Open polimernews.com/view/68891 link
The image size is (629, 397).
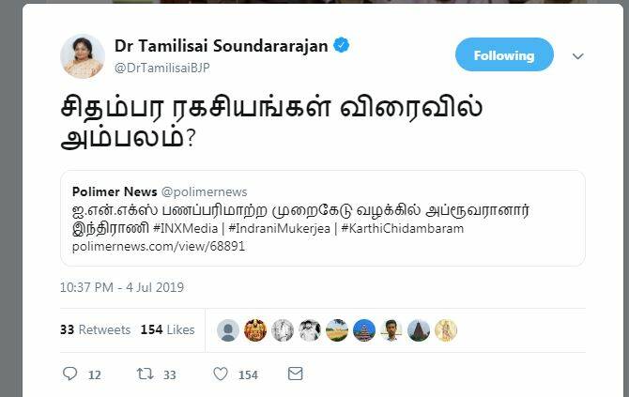(159, 246)
